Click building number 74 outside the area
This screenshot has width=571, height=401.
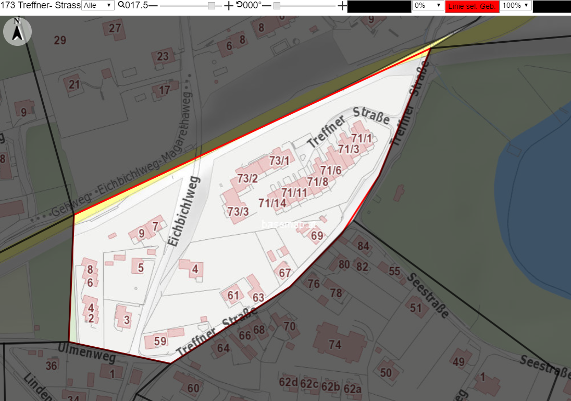click(335, 345)
